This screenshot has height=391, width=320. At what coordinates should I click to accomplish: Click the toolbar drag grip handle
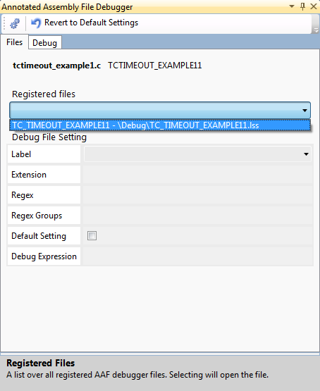click(x=4, y=23)
